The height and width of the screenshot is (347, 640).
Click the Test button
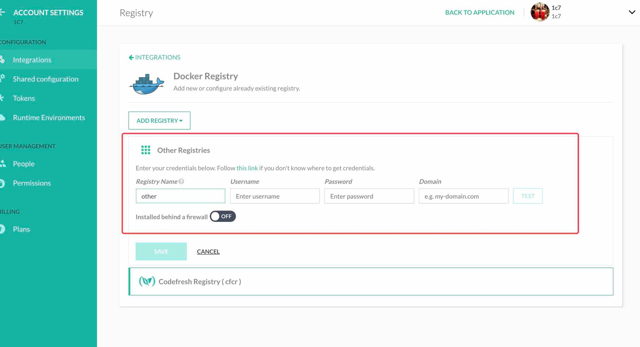pos(528,196)
